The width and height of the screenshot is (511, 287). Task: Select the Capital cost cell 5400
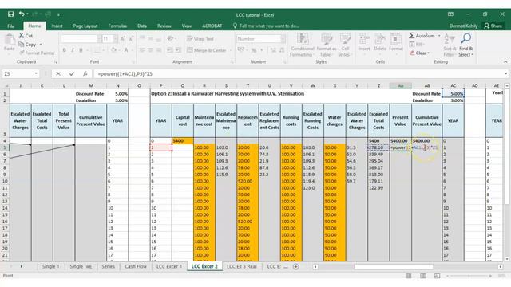click(x=183, y=141)
